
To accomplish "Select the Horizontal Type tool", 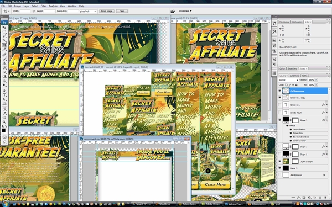I will click(4, 95).
